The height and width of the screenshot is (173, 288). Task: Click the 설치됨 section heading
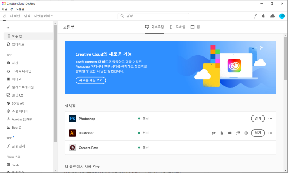point(70,106)
